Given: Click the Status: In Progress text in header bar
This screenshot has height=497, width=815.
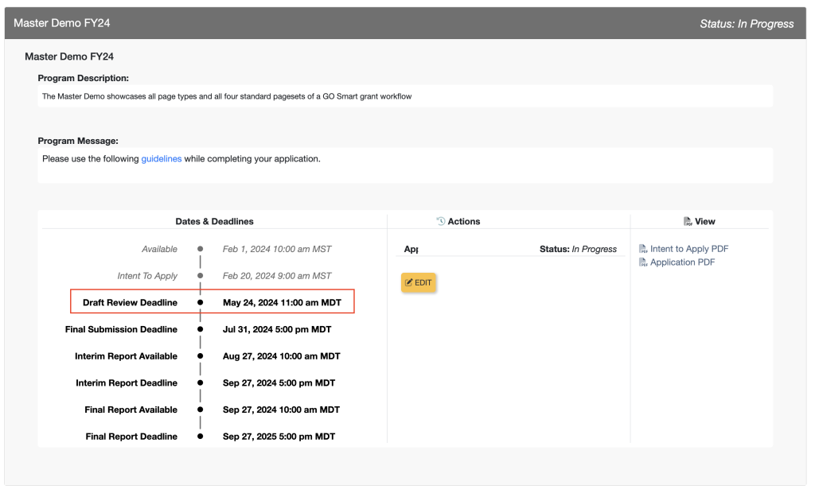Looking at the screenshot, I should coord(747,24).
